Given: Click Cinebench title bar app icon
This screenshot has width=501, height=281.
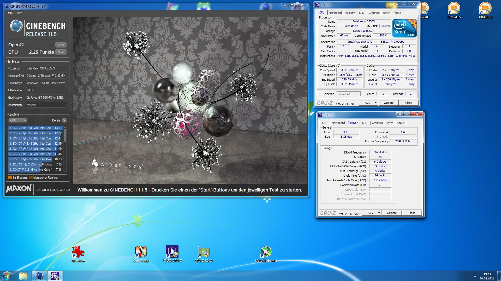Looking at the screenshot, I should [7, 6].
